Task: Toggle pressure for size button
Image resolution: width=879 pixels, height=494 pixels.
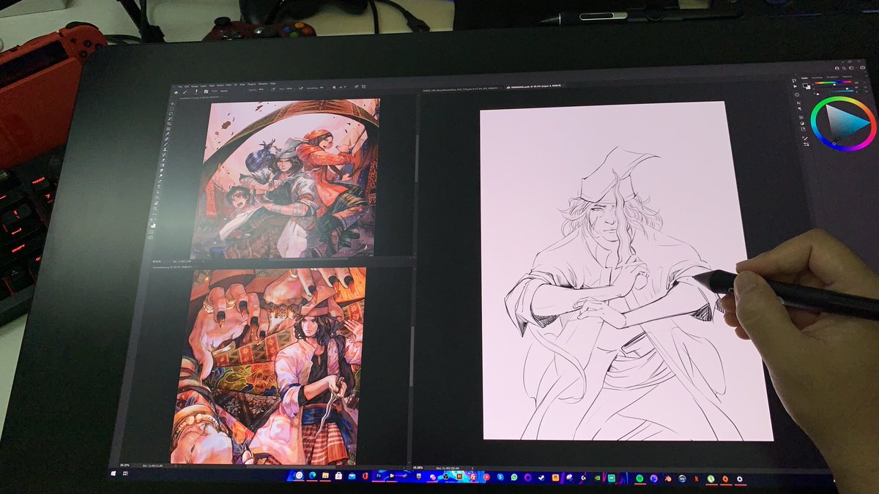Action: (x=356, y=86)
